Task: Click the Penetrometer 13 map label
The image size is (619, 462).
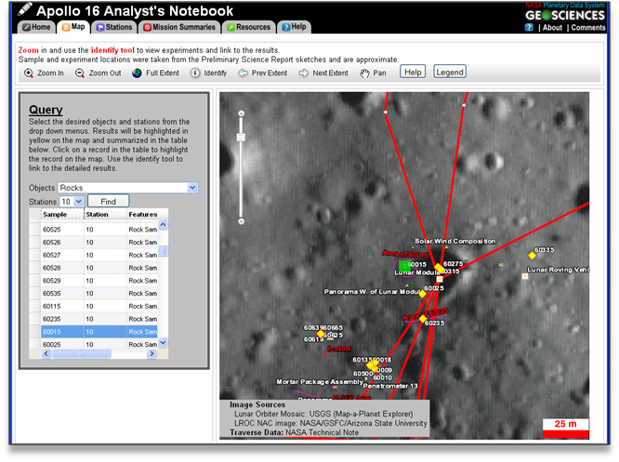Action: (390, 386)
